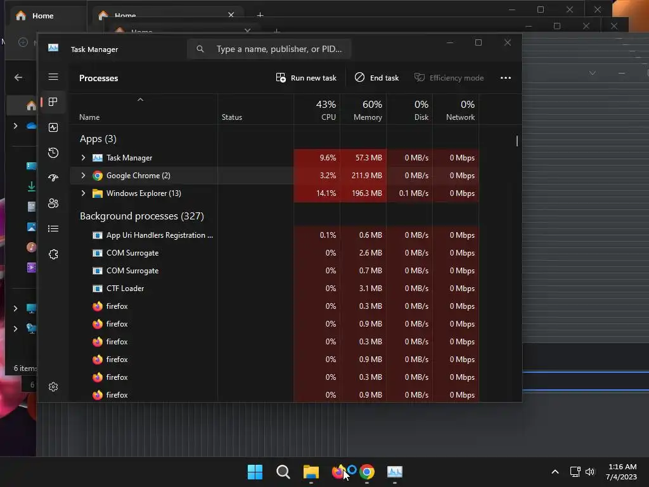Select App Uri Handlers Registration row
This screenshot has height=487, width=649.
(274, 235)
